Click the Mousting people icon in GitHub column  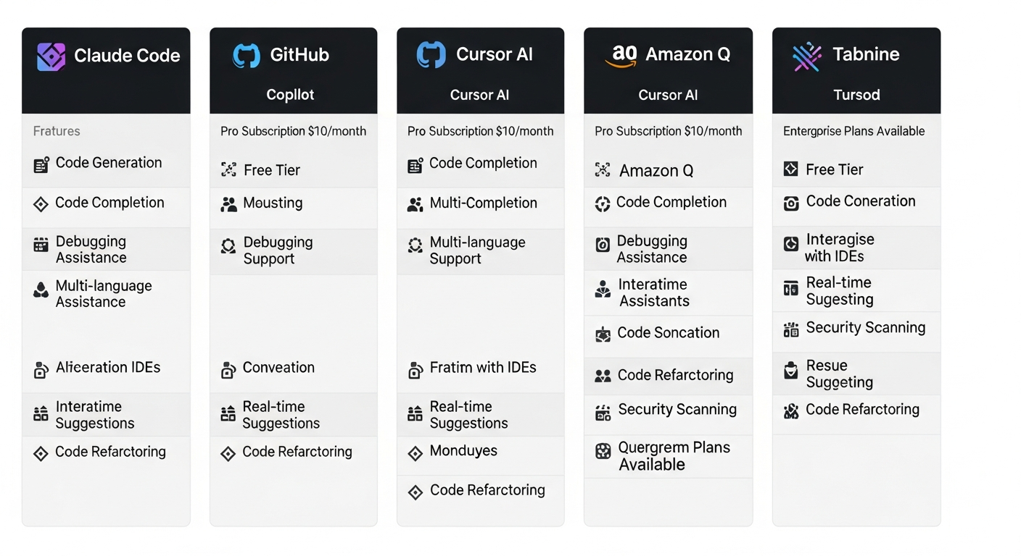coord(228,205)
